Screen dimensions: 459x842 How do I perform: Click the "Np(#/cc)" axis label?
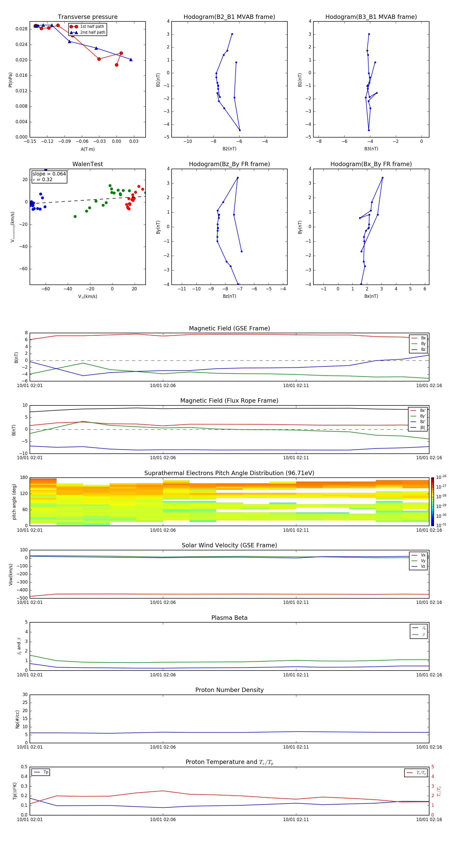click(17, 719)
